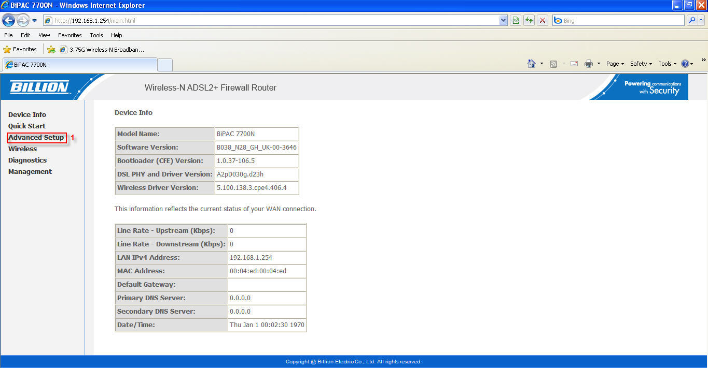Open the Safety command bar menu
The height and width of the screenshot is (368, 708).
(641, 64)
